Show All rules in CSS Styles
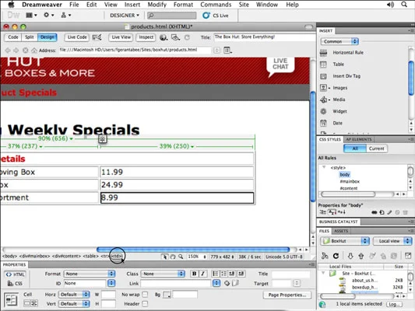This screenshot has width=415, height=311. click(x=355, y=149)
